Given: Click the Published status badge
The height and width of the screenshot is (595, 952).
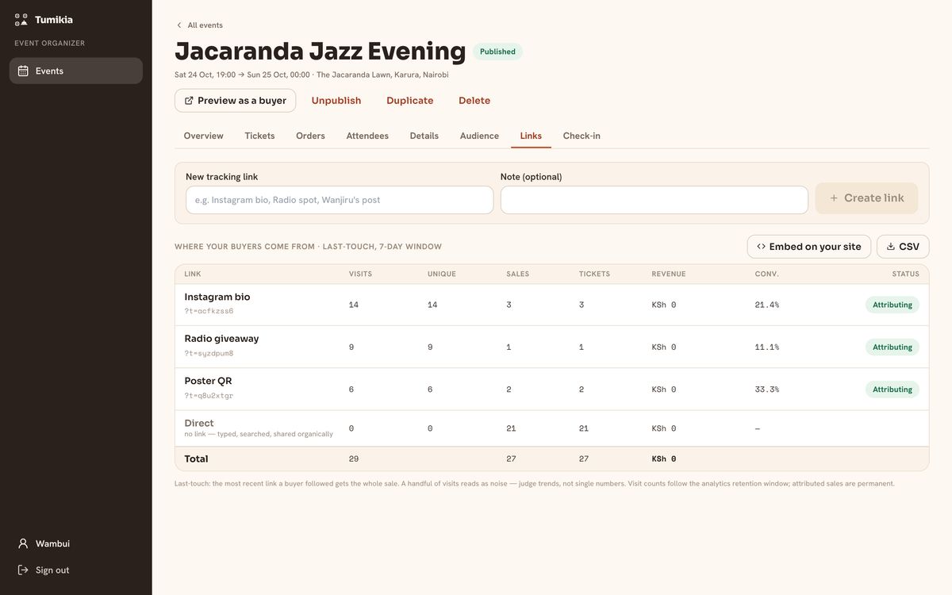Looking at the screenshot, I should [x=497, y=52].
